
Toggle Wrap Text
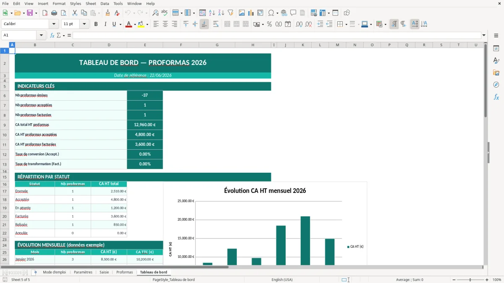coord(215,24)
